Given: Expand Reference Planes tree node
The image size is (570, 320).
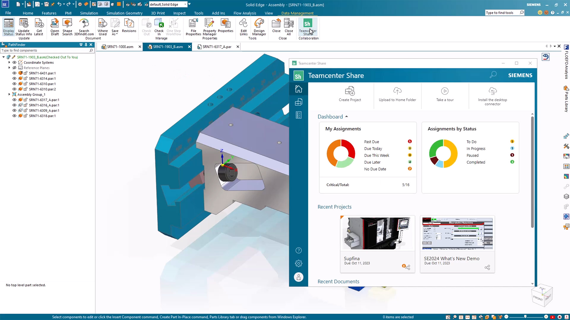Looking at the screenshot, I should [9, 68].
